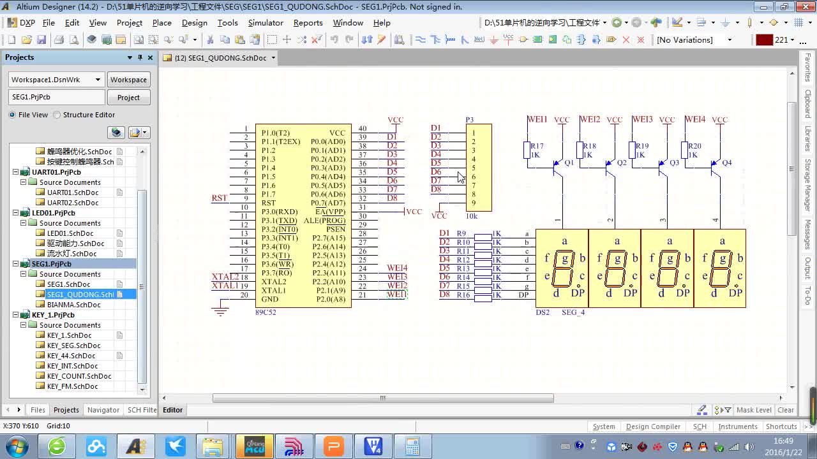Open Altium Designer from the Windows taskbar
The height and width of the screenshot is (459, 817).
135,446
